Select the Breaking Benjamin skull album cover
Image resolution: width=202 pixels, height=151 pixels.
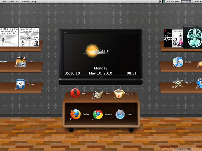point(192,37)
